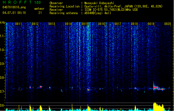The width and height of the screenshot is (174, 111).
Task: Click the 'Receiver' field label
Action: pyautogui.click(x=56, y=10)
